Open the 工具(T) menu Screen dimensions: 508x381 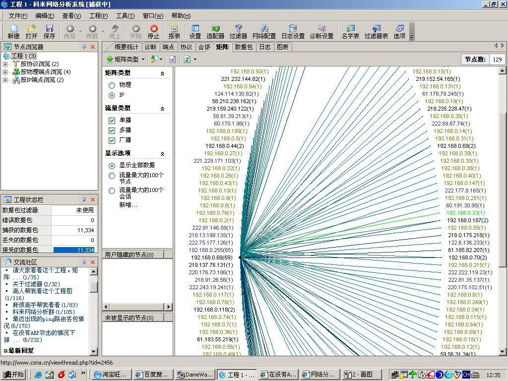125,15
